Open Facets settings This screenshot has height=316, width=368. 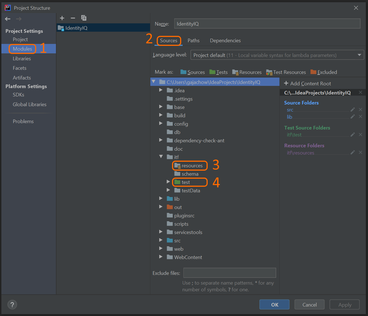[x=19, y=68]
